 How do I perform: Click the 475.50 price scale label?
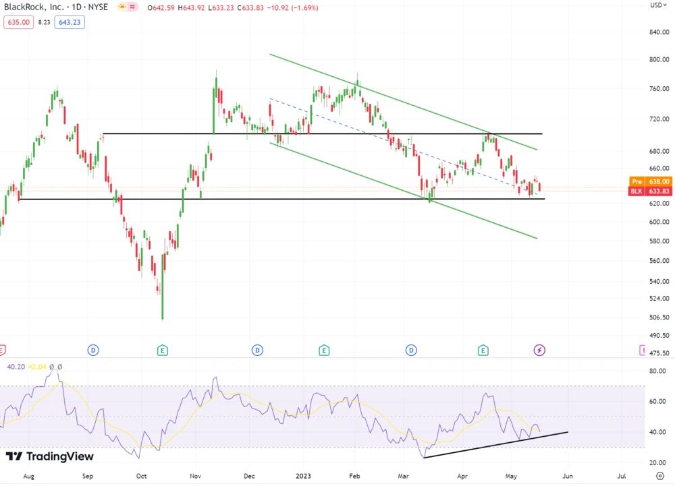[x=659, y=353]
